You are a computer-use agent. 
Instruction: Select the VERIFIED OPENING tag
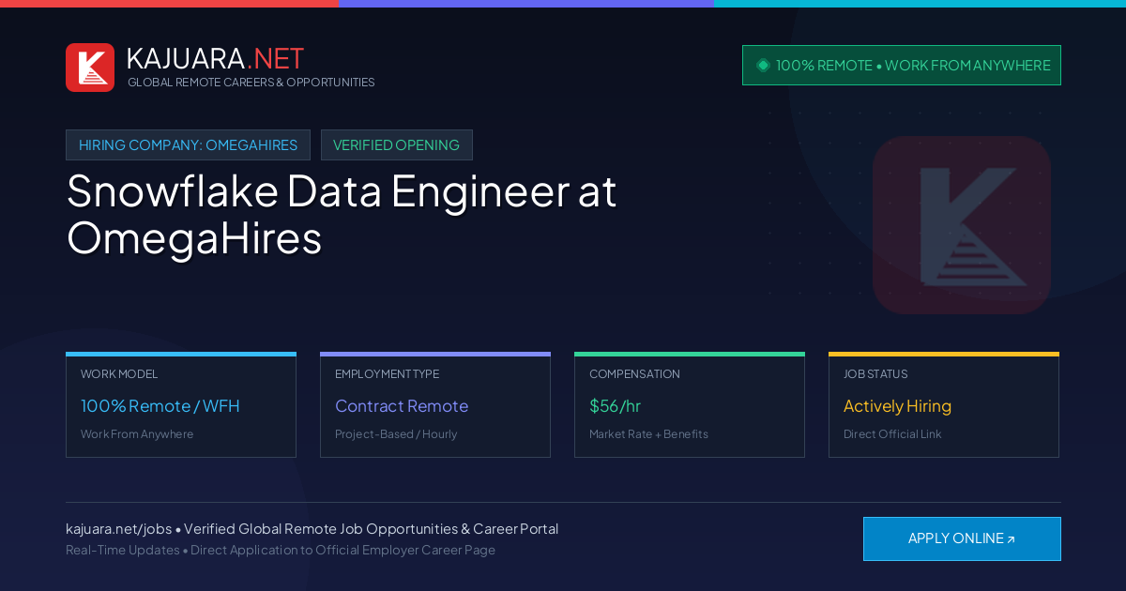(396, 145)
